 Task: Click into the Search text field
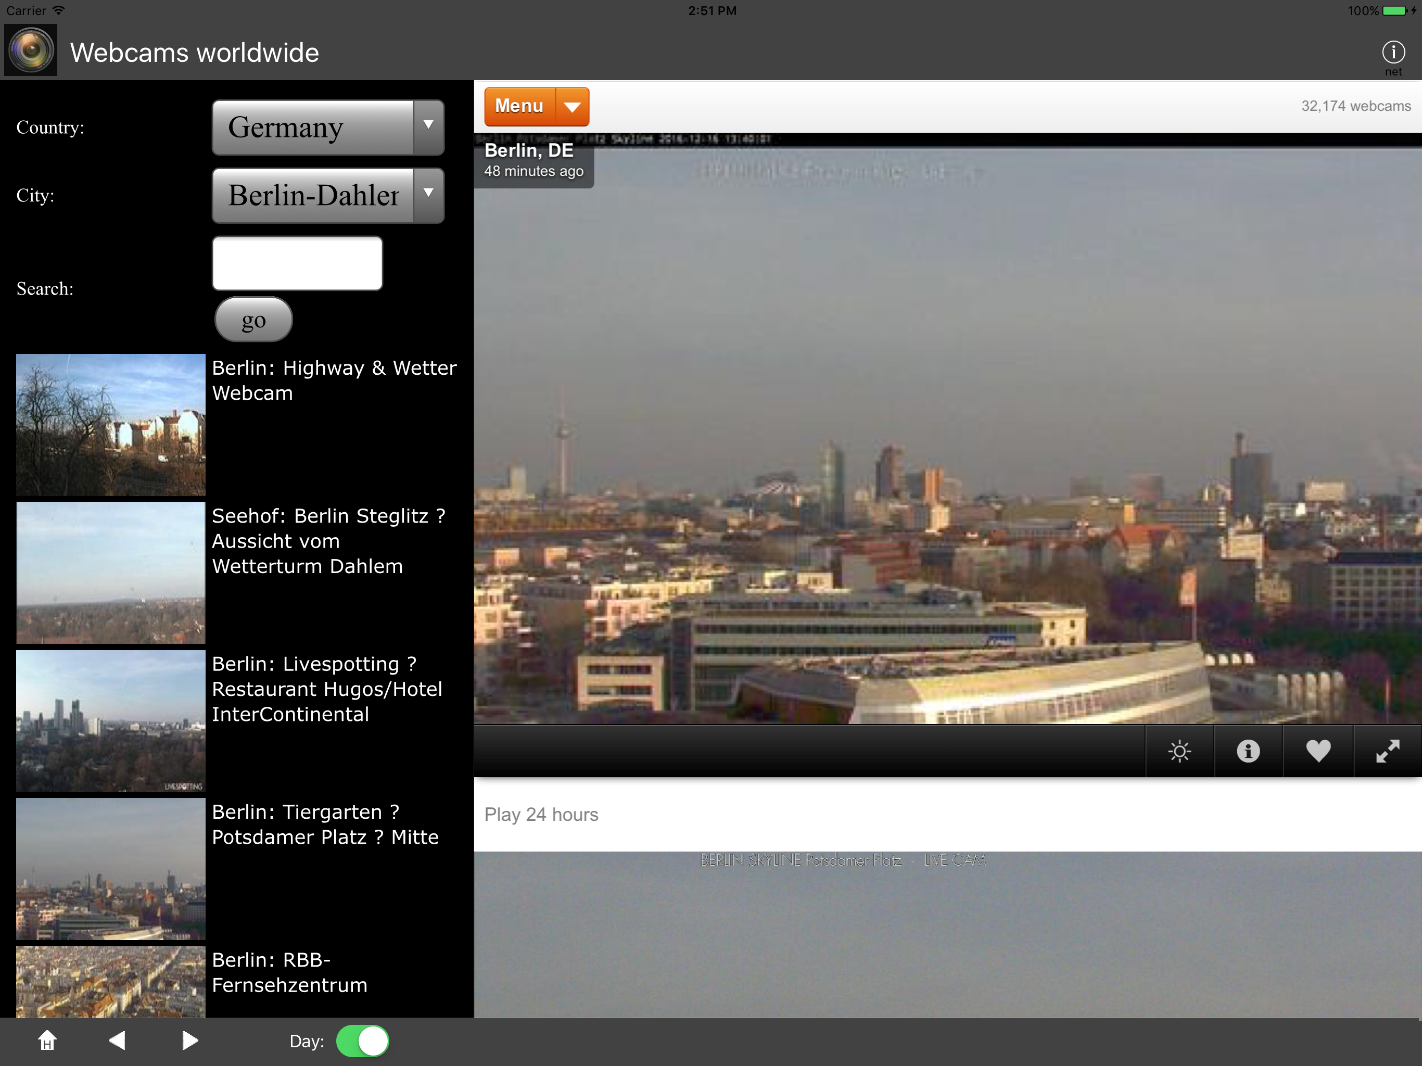pos(298,263)
